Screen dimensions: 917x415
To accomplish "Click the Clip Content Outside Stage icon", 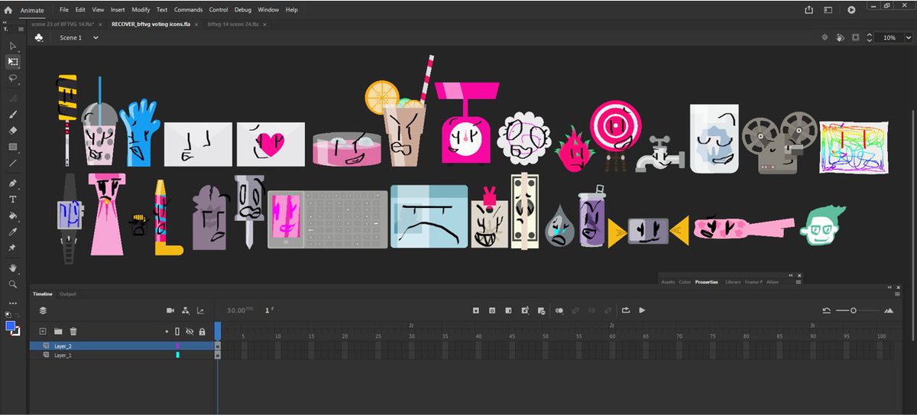I will (x=856, y=37).
